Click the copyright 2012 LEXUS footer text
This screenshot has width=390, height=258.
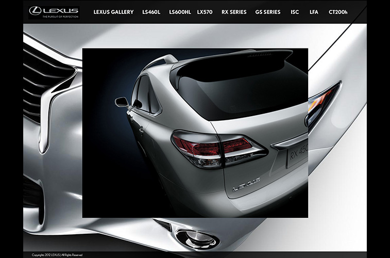coord(57,255)
